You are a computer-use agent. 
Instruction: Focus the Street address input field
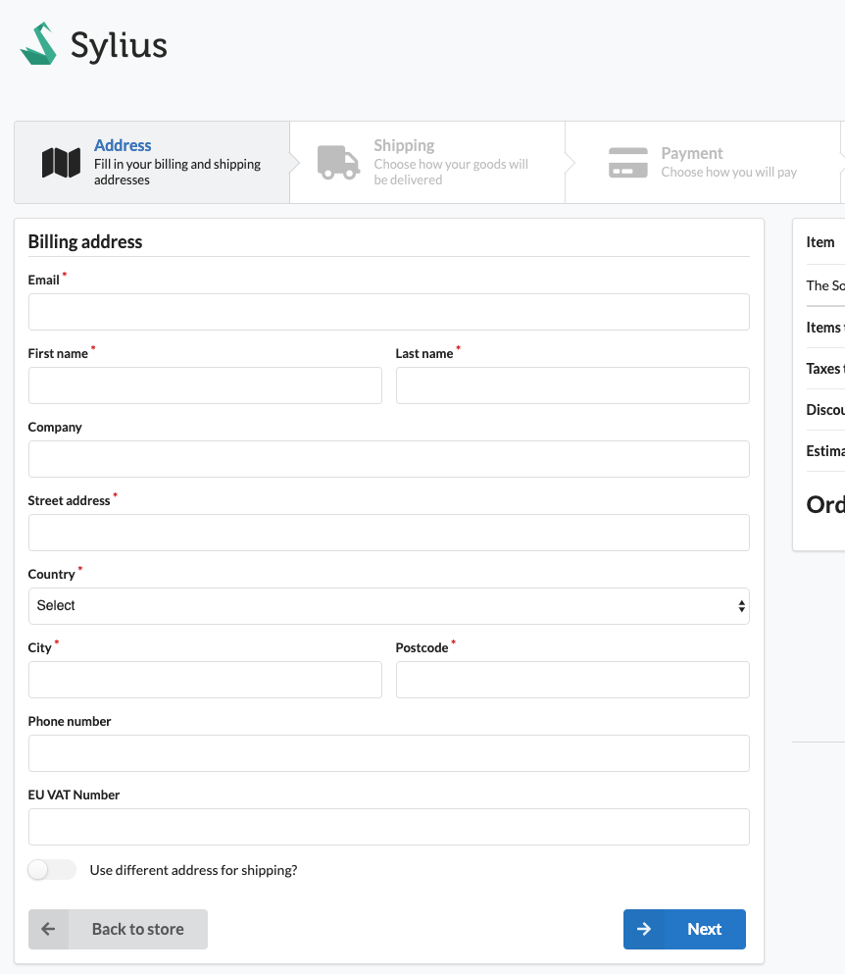[388, 533]
